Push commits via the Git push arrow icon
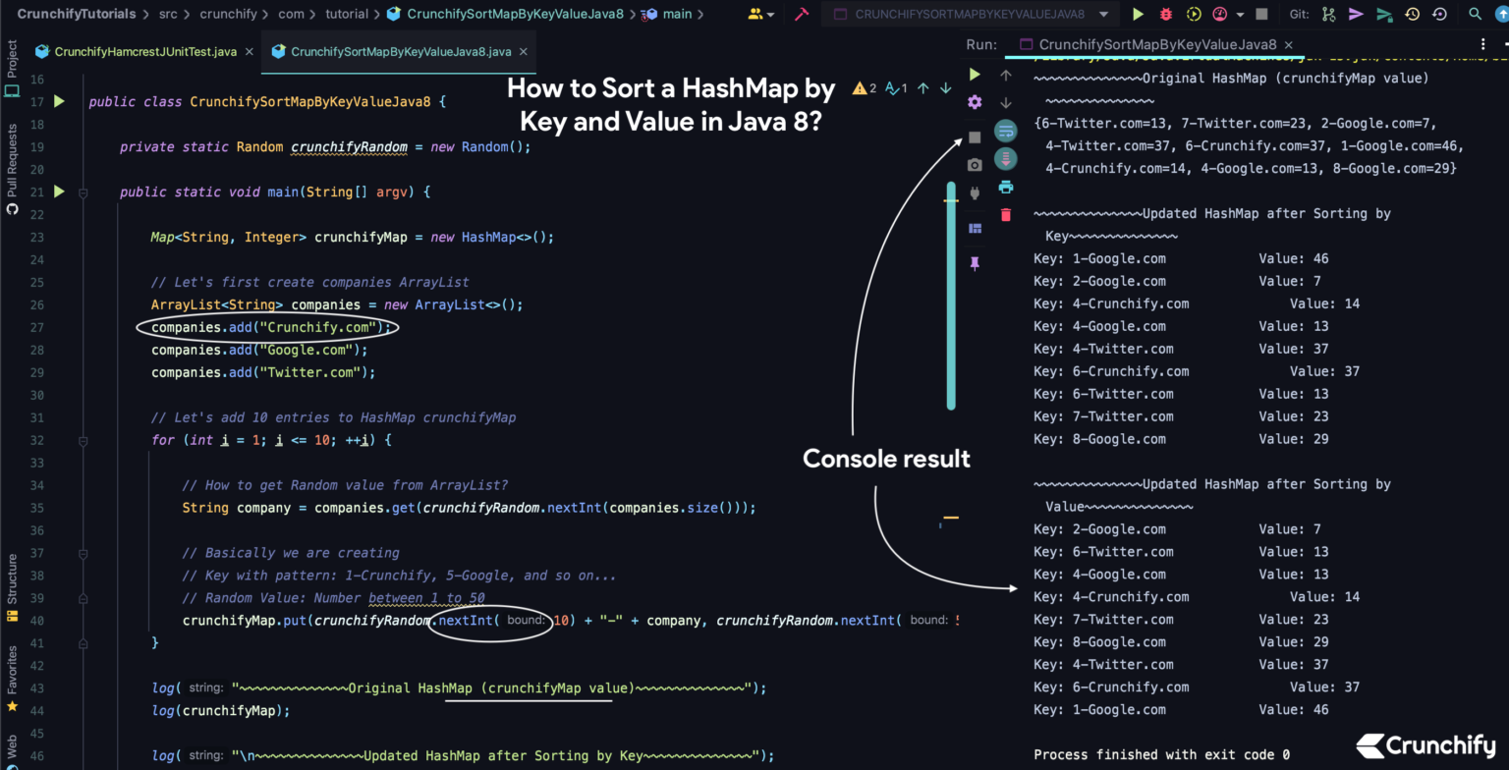 pyautogui.click(x=1357, y=14)
